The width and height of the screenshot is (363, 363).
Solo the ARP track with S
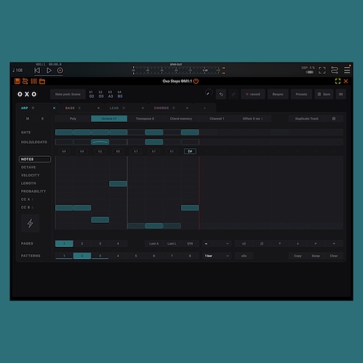coord(43,118)
